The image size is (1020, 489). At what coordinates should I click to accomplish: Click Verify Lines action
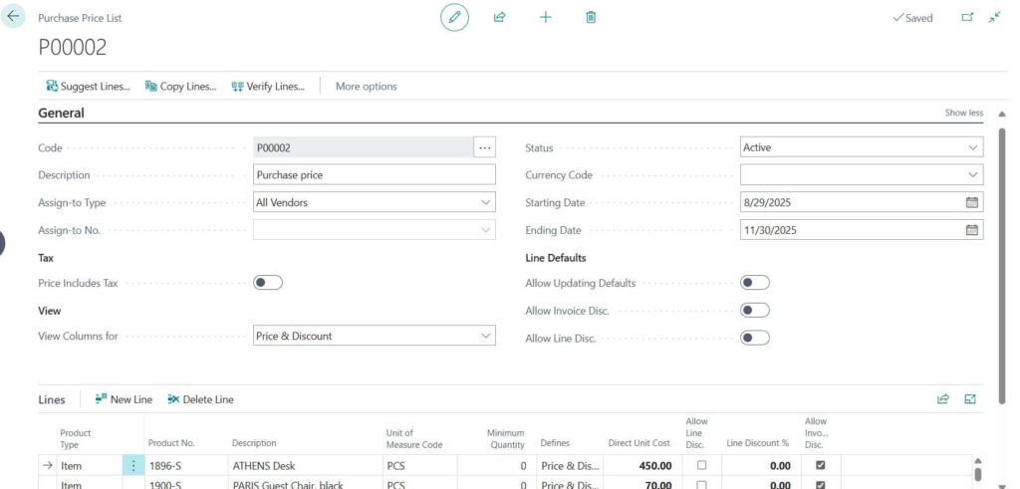click(268, 86)
